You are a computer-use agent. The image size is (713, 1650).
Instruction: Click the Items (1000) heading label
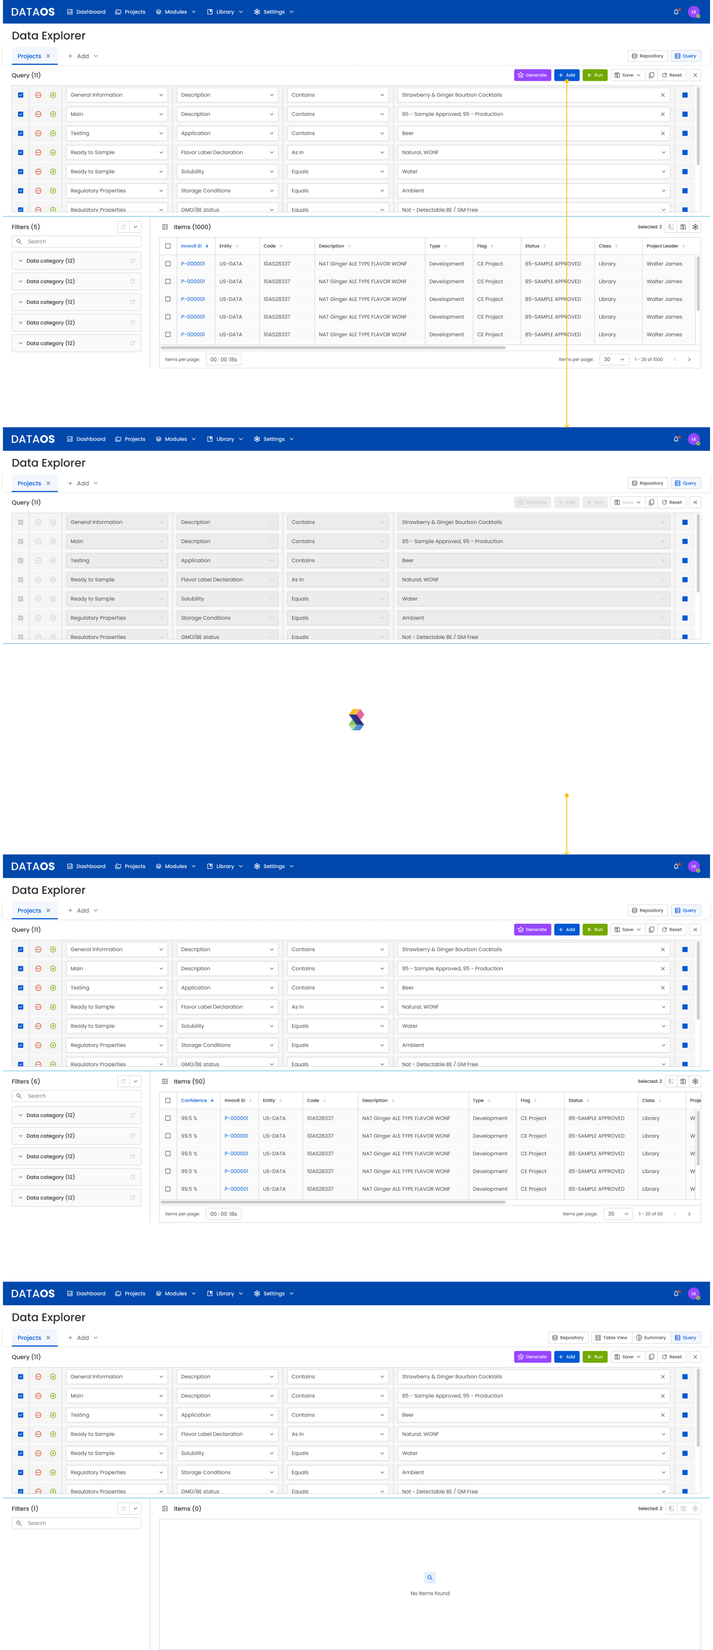tap(191, 227)
